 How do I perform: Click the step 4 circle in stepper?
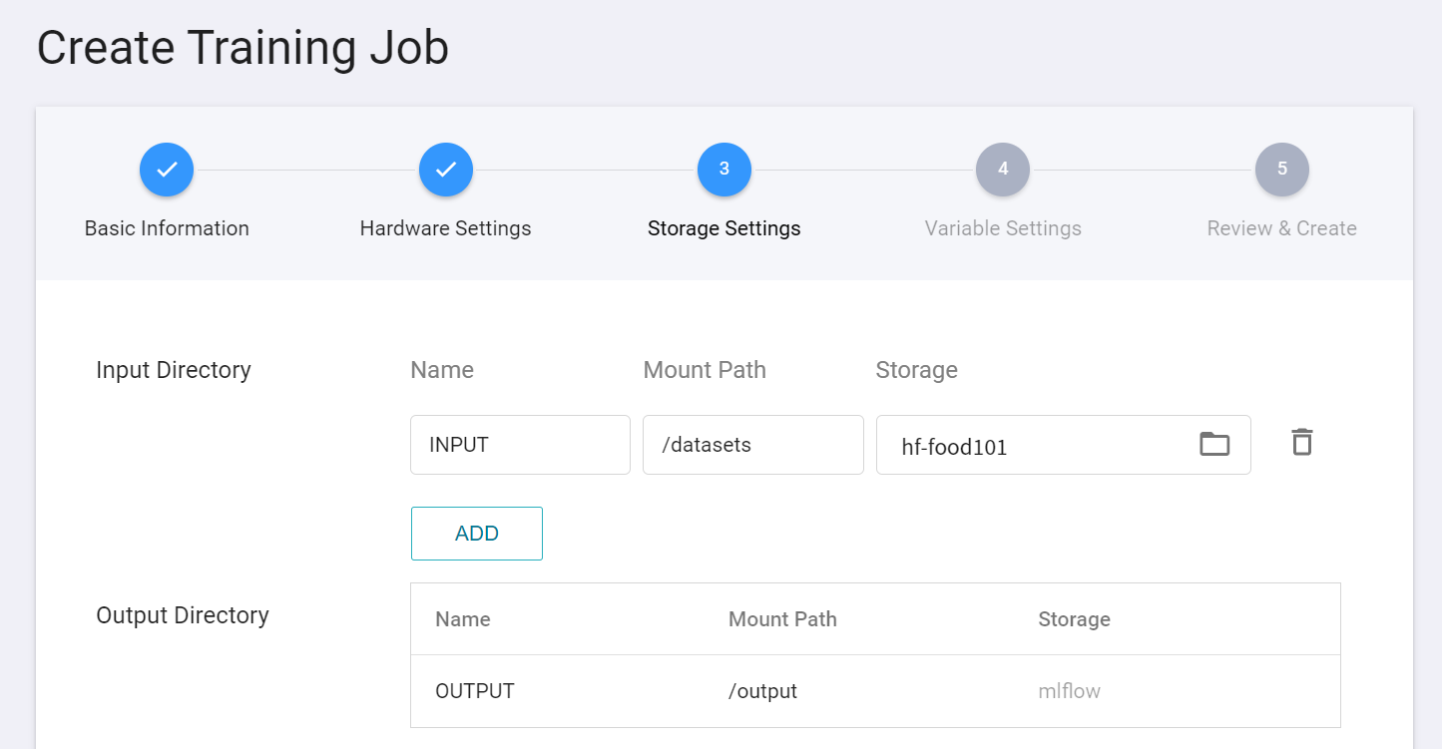[1003, 170]
